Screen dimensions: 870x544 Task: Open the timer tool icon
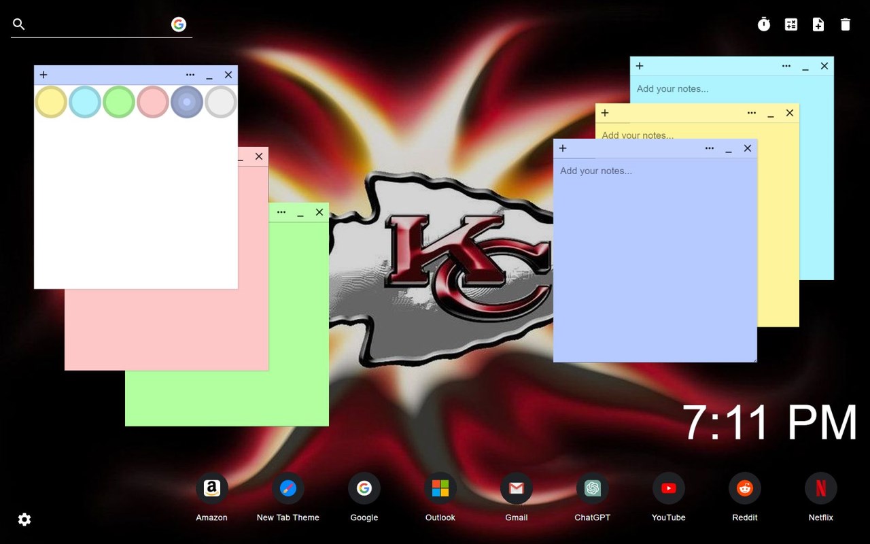coord(764,24)
